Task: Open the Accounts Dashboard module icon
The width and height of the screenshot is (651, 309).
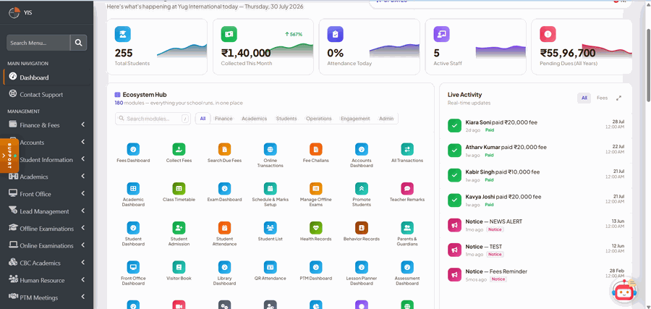Action: pyautogui.click(x=362, y=149)
